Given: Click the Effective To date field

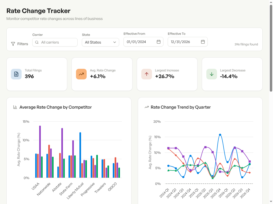Looking at the screenshot, I should tap(187, 42).
